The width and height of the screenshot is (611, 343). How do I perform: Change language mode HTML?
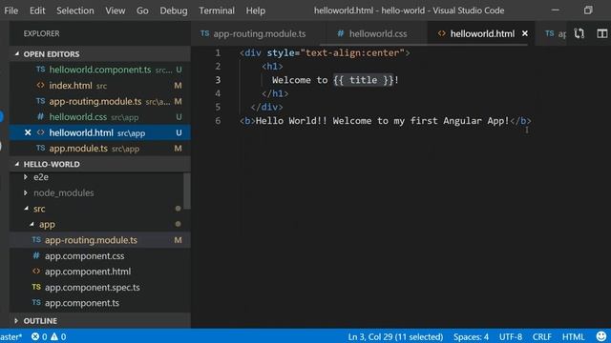click(573, 336)
